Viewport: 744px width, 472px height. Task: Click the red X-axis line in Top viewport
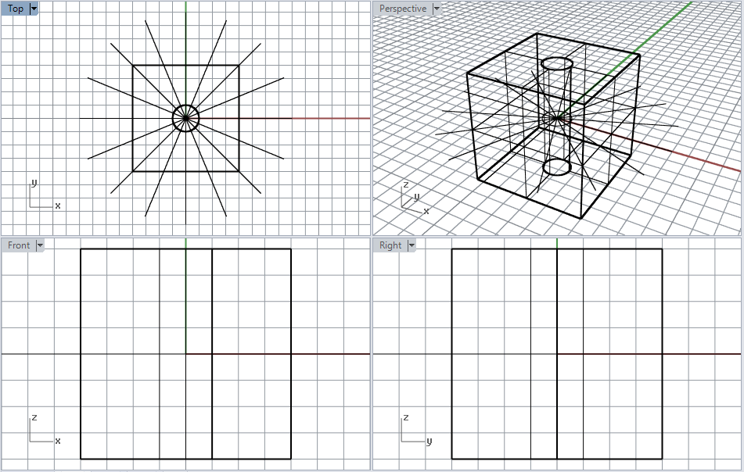tap(313, 119)
